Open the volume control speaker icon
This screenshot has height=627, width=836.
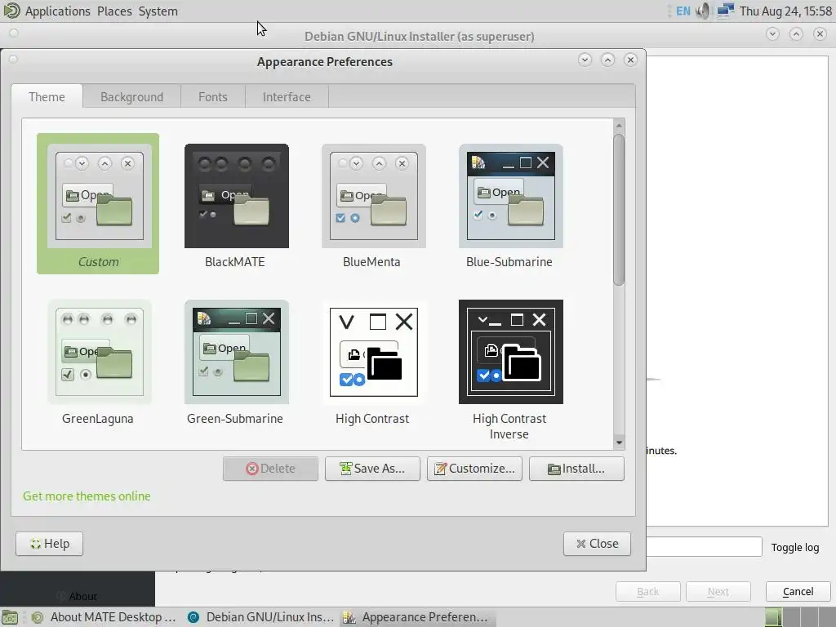pos(704,11)
